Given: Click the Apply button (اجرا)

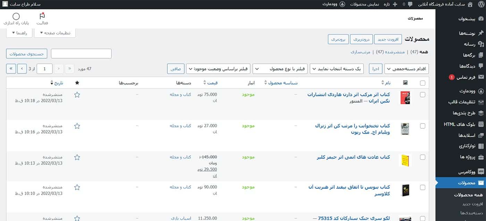Looking at the screenshot, I should pyautogui.click(x=376, y=69).
